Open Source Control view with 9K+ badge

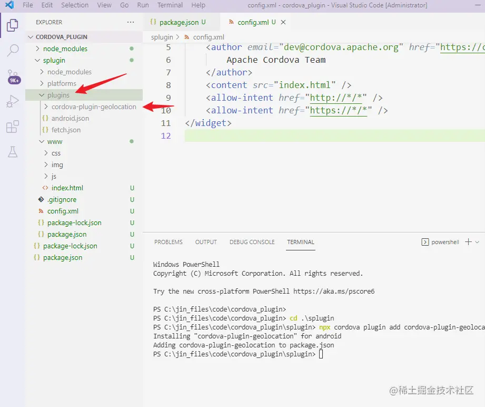coord(13,76)
